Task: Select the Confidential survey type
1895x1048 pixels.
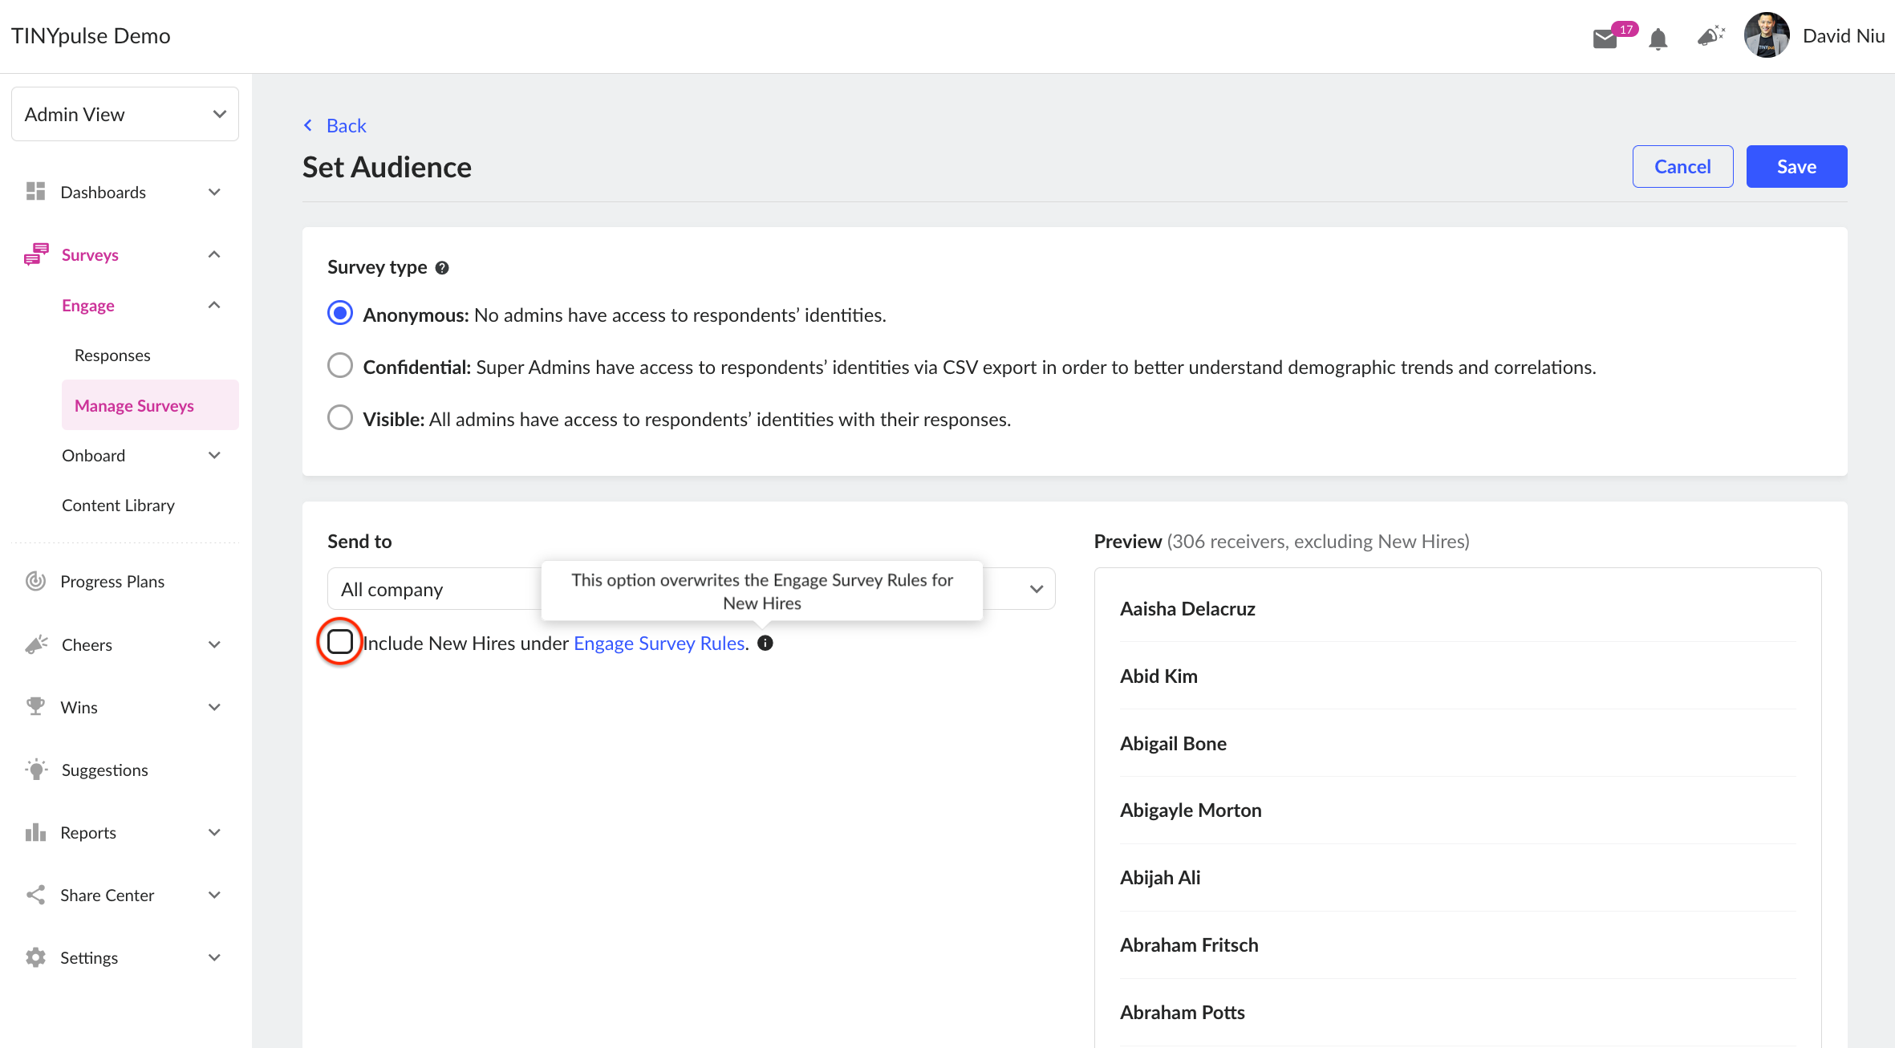Action: (x=340, y=365)
